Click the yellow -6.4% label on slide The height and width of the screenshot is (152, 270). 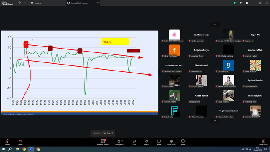(x=115, y=42)
